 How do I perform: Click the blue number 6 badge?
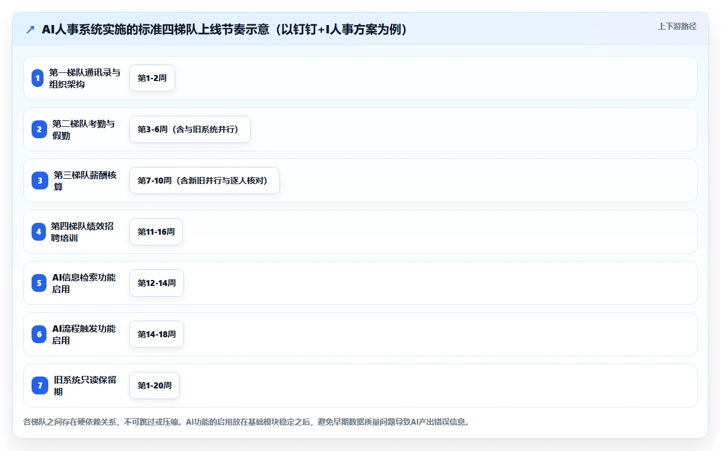39,334
